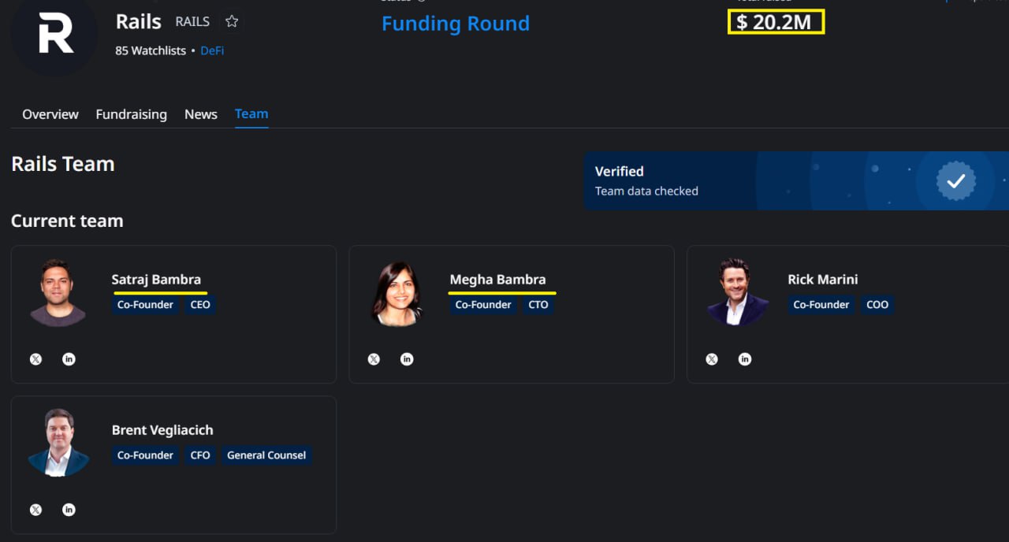Image resolution: width=1009 pixels, height=542 pixels.
Task: Open Rick Marini's LinkedIn icon
Action: [745, 359]
